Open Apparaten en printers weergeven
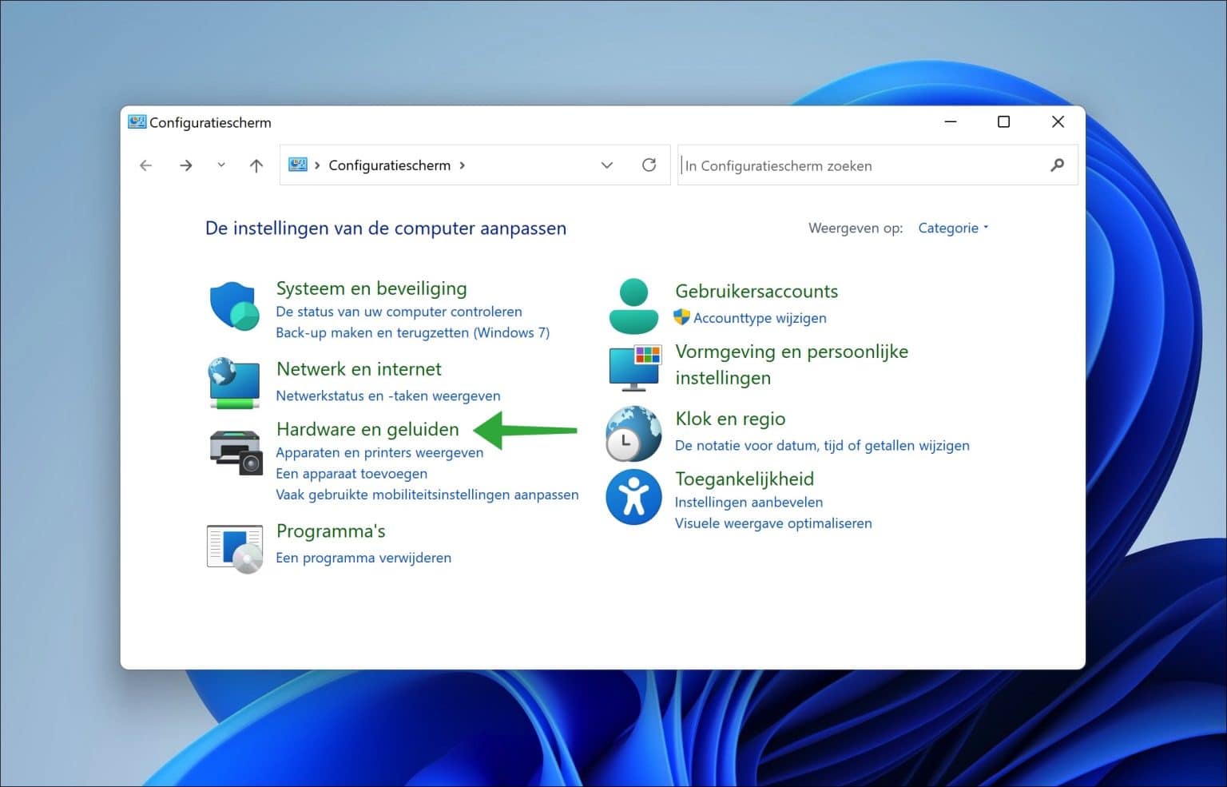Screen dimensions: 1227x787 pos(379,452)
